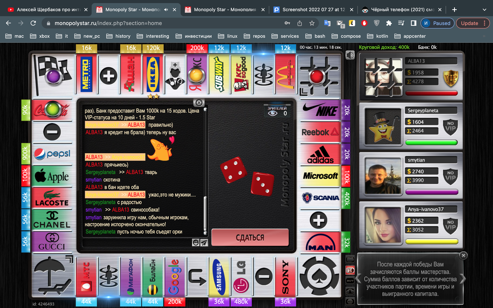Select the Samsung property cell
Image resolution: width=493 pixels, height=308 pixels.
coord(219,276)
